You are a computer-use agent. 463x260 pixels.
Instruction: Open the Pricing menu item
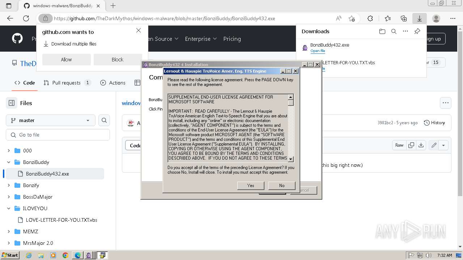tap(232, 39)
